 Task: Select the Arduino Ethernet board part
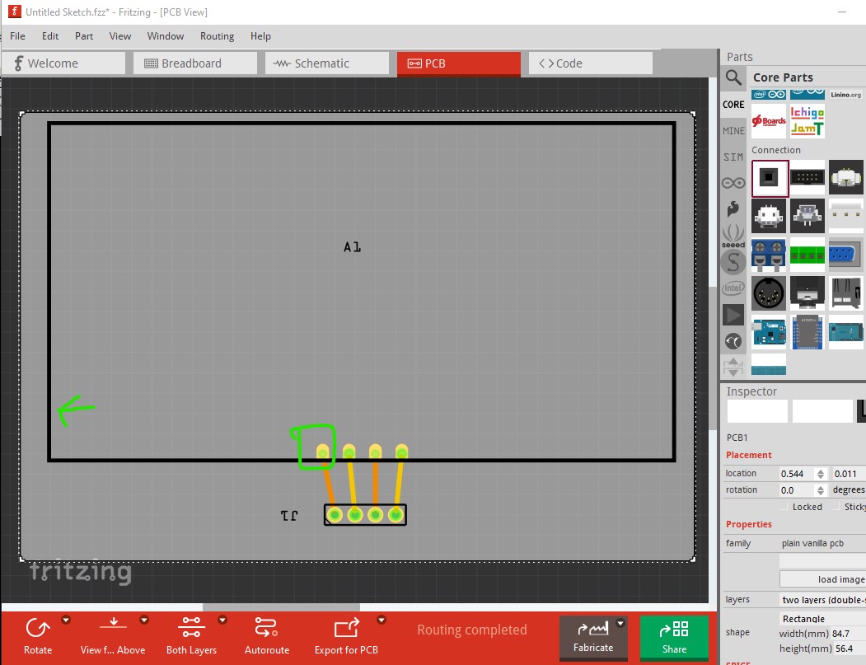(x=769, y=332)
